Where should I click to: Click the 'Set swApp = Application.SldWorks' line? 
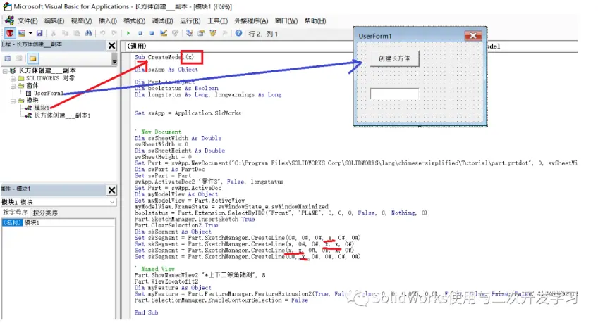click(188, 113)
